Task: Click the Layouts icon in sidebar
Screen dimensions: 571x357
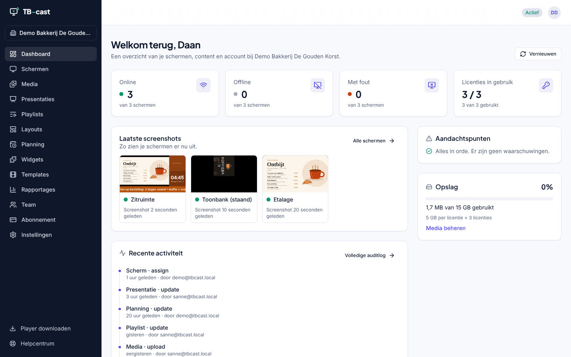Action: (13, 129)
